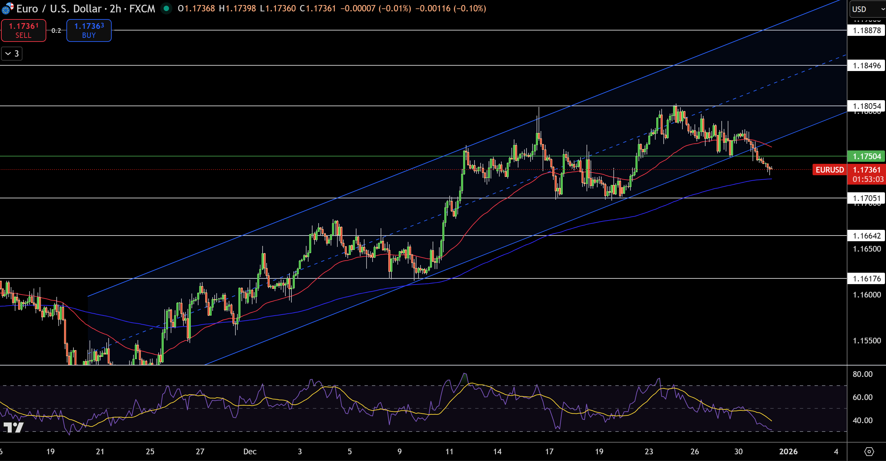This screenshot has height=461, width=886.
Task: Click the TradingView logo
Action: point(13,427)
